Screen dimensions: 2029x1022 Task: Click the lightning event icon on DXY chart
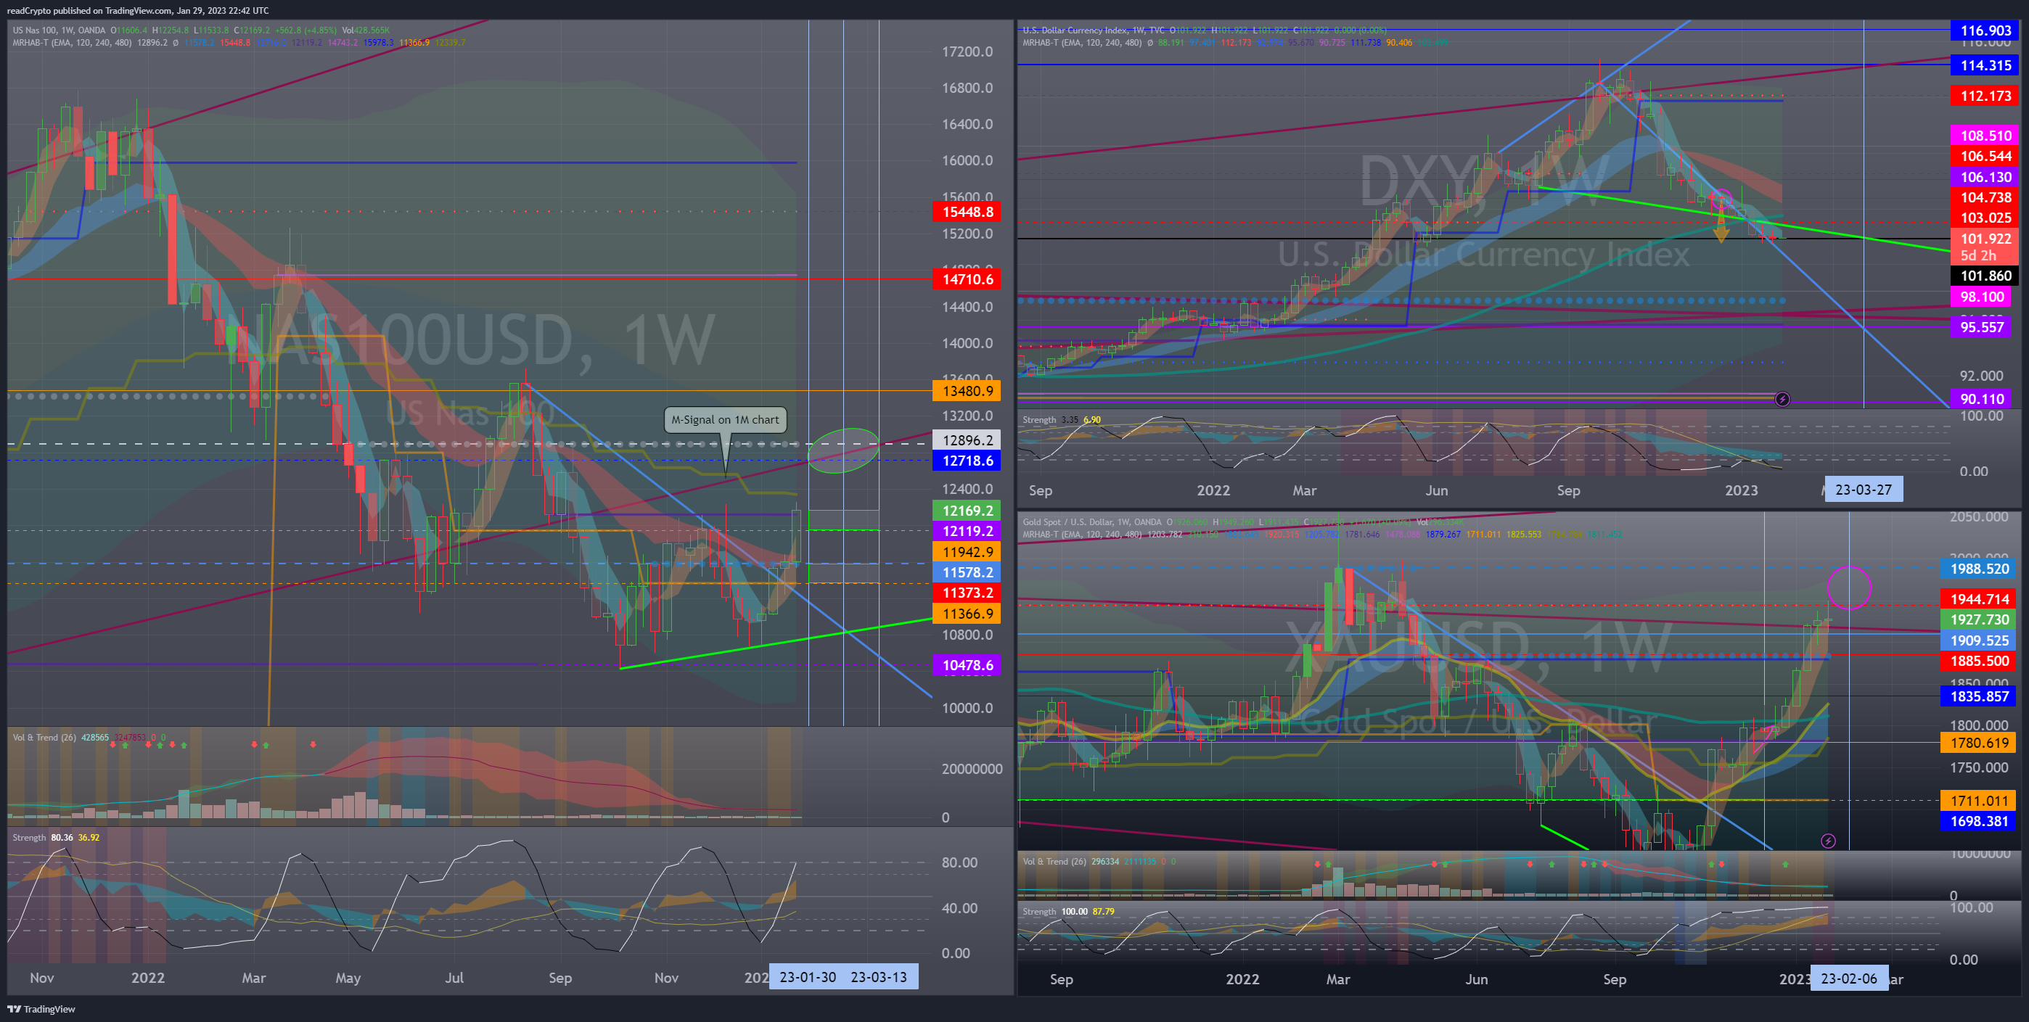tap(1782, 399)
